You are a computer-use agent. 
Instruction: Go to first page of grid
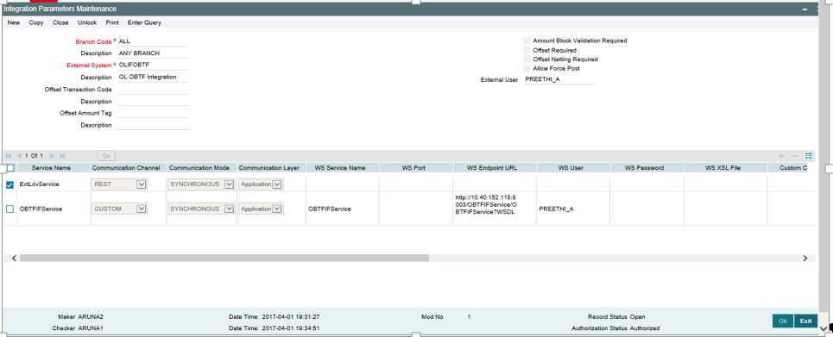tap(9, 156)
